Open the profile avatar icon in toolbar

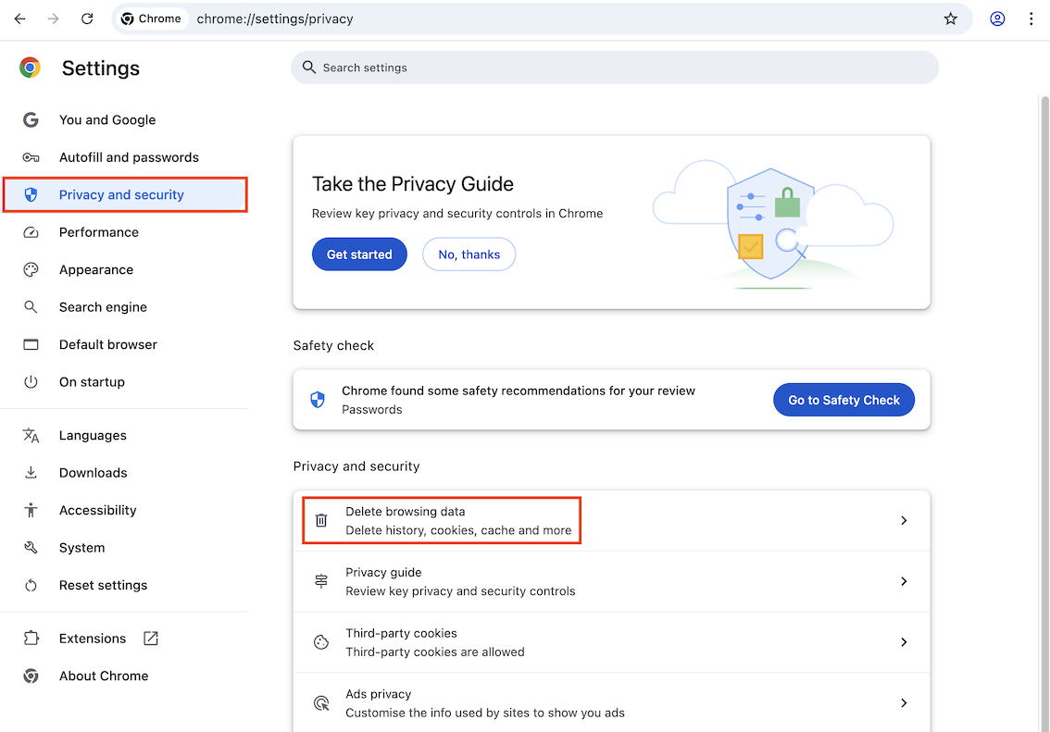click(x=997, y=19)
